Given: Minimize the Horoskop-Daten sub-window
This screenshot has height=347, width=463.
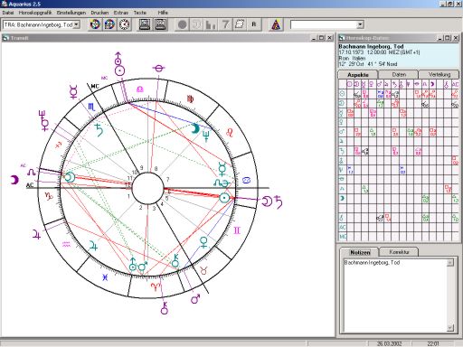Looking at the screenshot, I should (440, 38).
